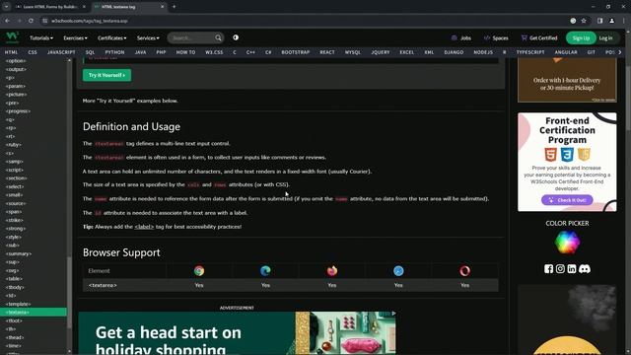Click the holiday shopping advertisement
Screen dimensions: 631x355
[x=237, y=333]
